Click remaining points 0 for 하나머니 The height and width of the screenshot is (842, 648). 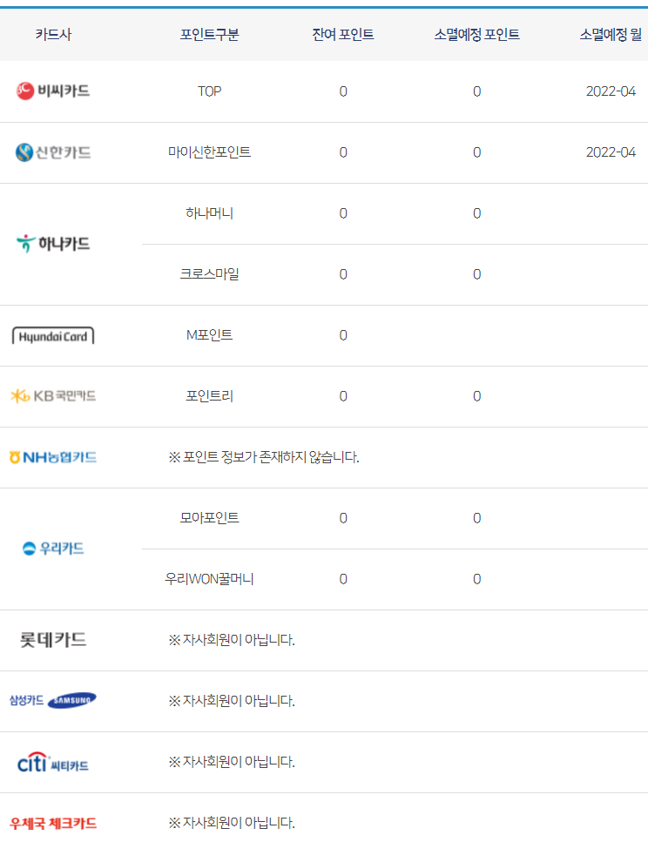(x=343, y=213)
